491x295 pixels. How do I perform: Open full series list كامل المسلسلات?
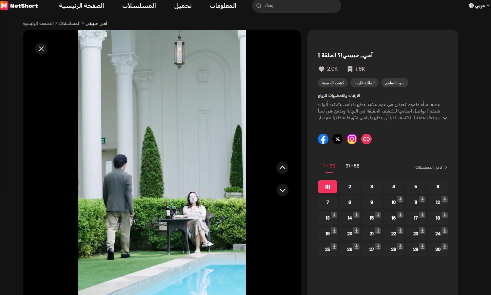point(431,167)
